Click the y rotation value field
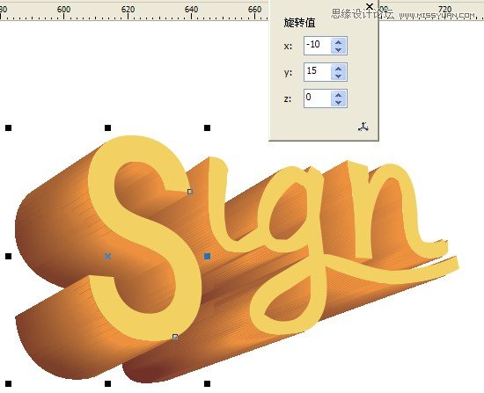This screenshot has width=484, height=393. tap(318, 72)
